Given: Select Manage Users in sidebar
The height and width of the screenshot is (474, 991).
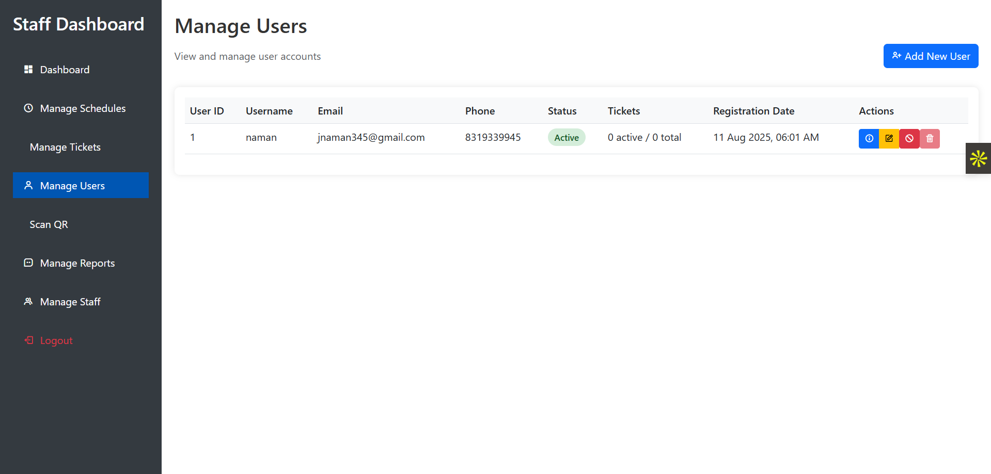Looking at the screenshot, I should (81, 185).
